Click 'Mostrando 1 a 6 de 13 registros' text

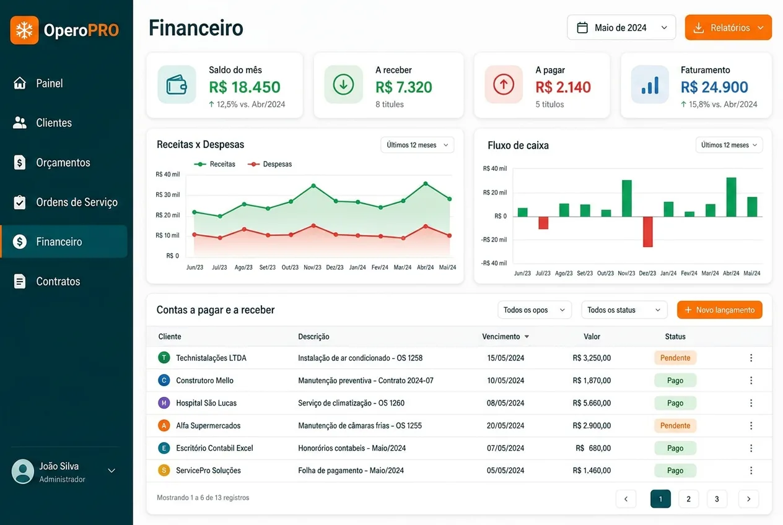tap(203, 498)
